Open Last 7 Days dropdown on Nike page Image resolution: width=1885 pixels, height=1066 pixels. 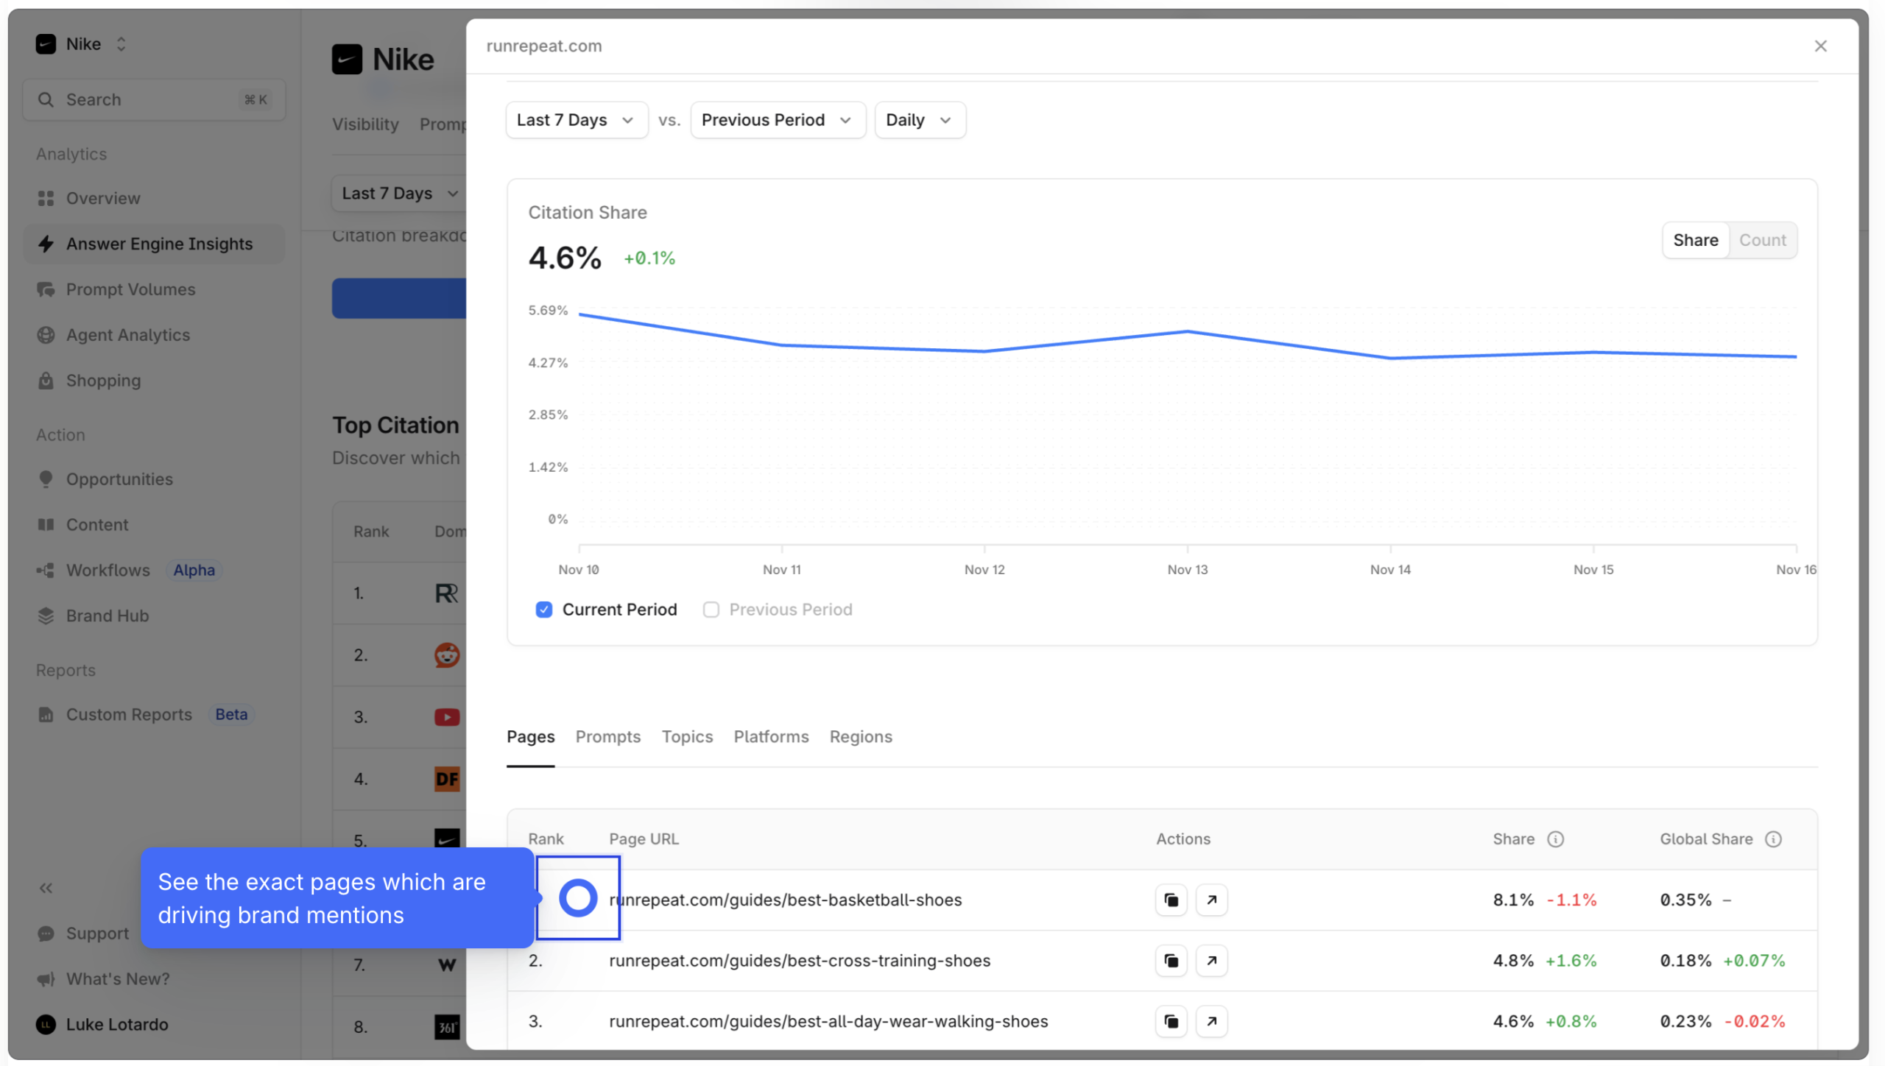click(x=400, y=194)
